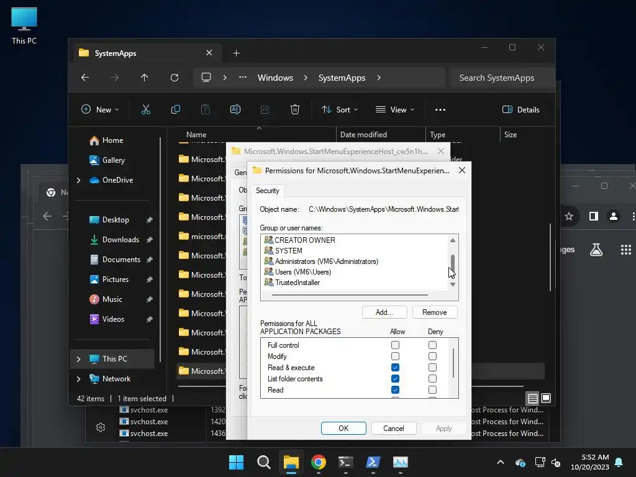Viewport: 636px width, 477px height.
Task: Uncheck Allow for Read permission
Action: tap(395, 390)
